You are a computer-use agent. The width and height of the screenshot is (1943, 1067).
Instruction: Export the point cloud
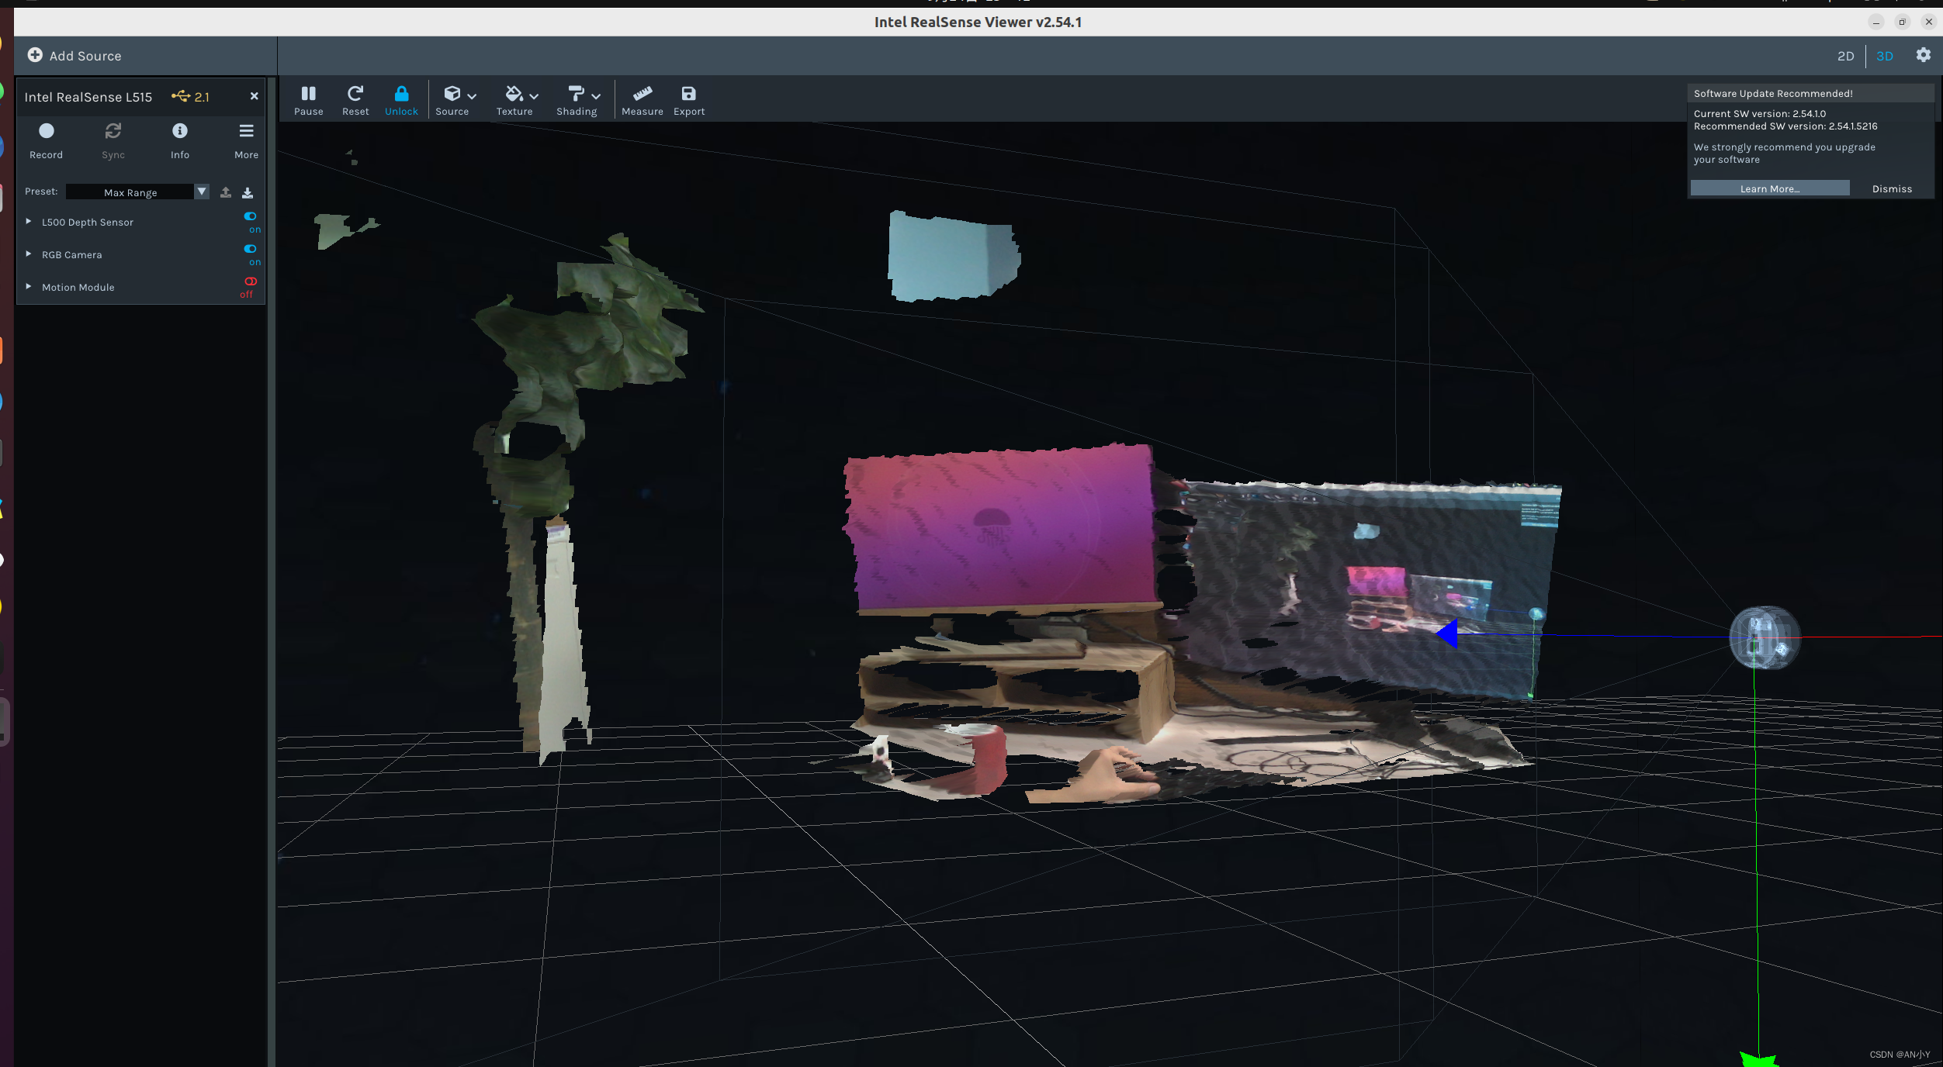[x=688, y=100]
